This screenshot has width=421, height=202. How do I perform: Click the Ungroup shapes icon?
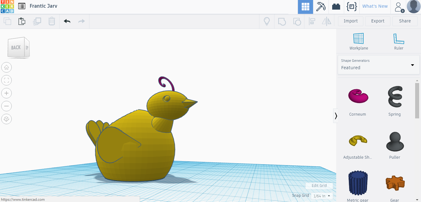[297, 21]
